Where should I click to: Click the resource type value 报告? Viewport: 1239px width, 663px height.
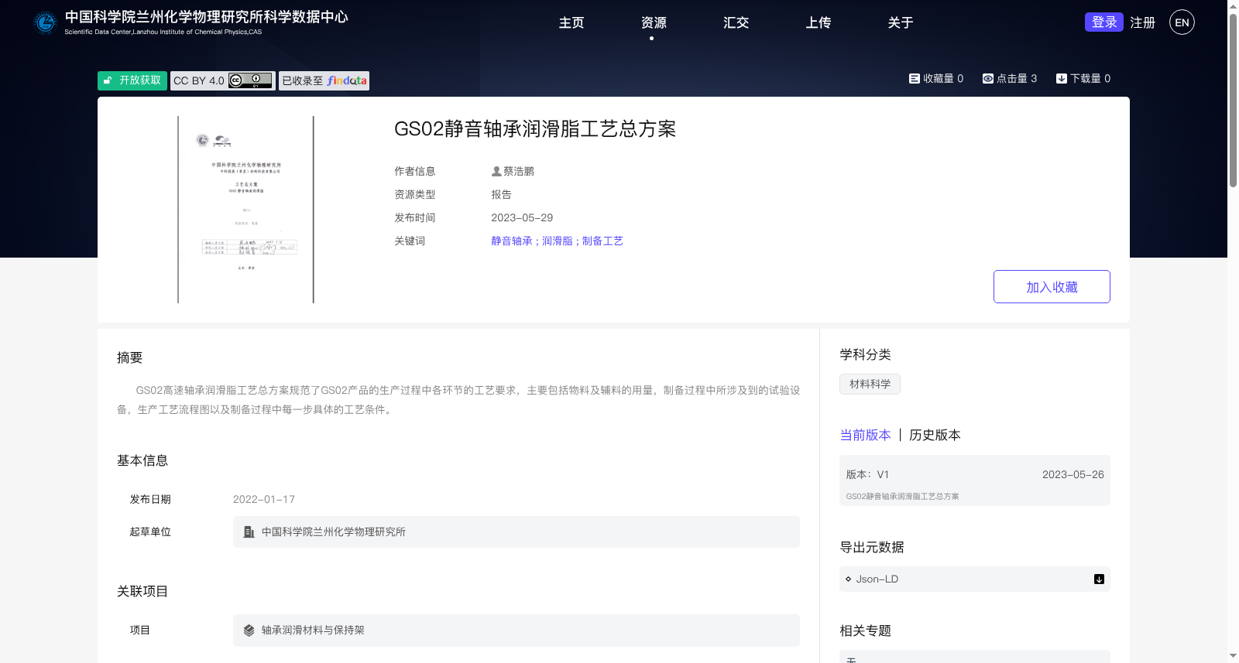[501, 194]
